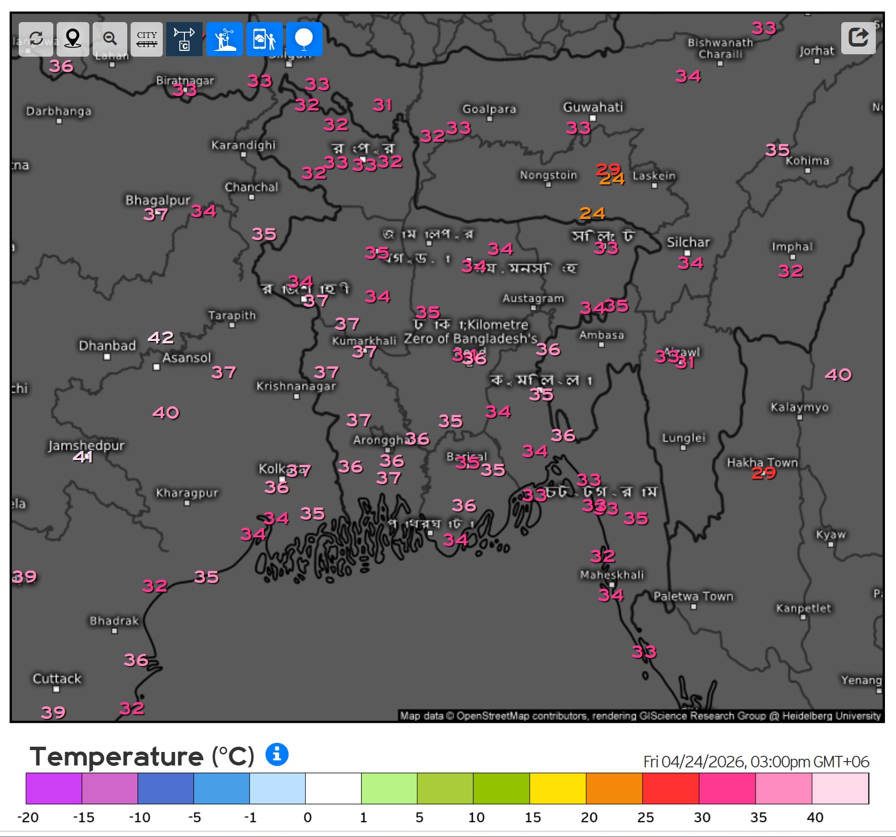This screenshot has height=837, width=896.
Task: Zoom out with the magnifier icon
Action: click(x=110, y=39)
